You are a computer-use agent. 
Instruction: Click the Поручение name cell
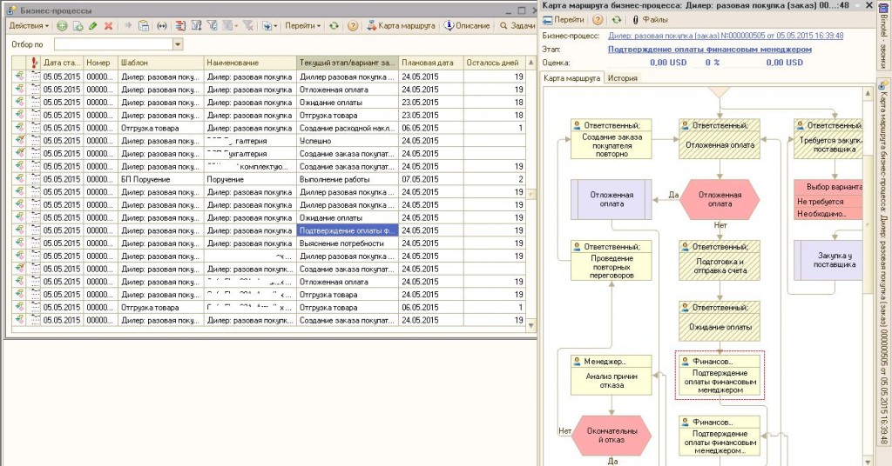click(250, 179)
